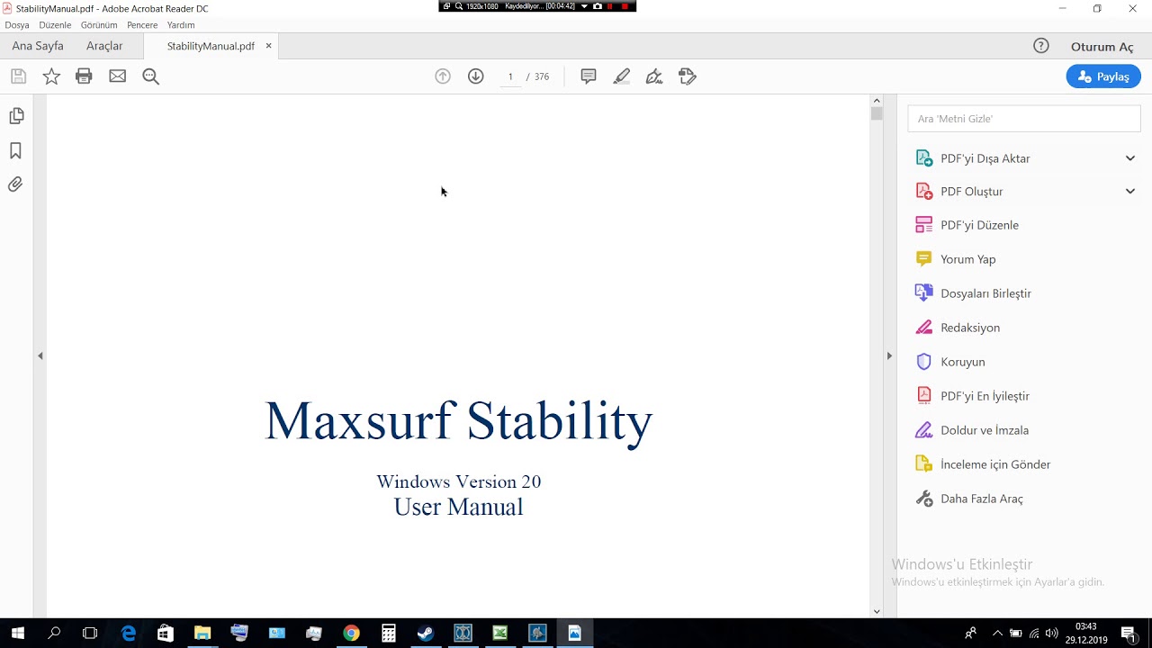
Task: Collapse the right tools pane arrow
Action: pos(889,356)
